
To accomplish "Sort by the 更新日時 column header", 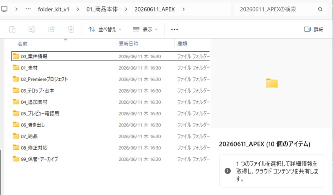I will click(x=128, y=44).
